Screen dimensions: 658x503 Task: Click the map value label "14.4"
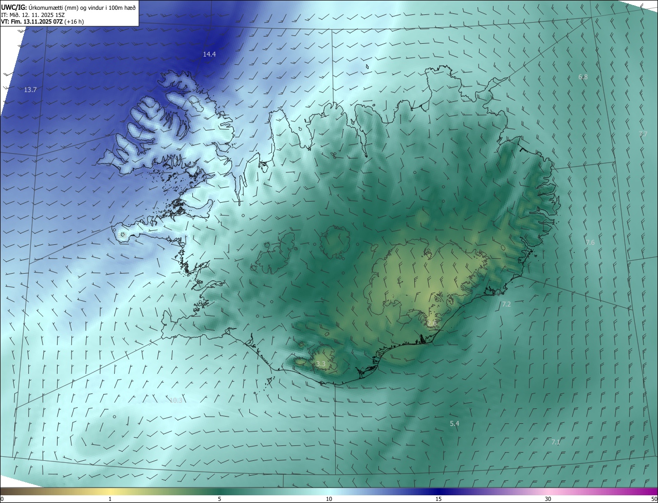[x=209, y=54]
